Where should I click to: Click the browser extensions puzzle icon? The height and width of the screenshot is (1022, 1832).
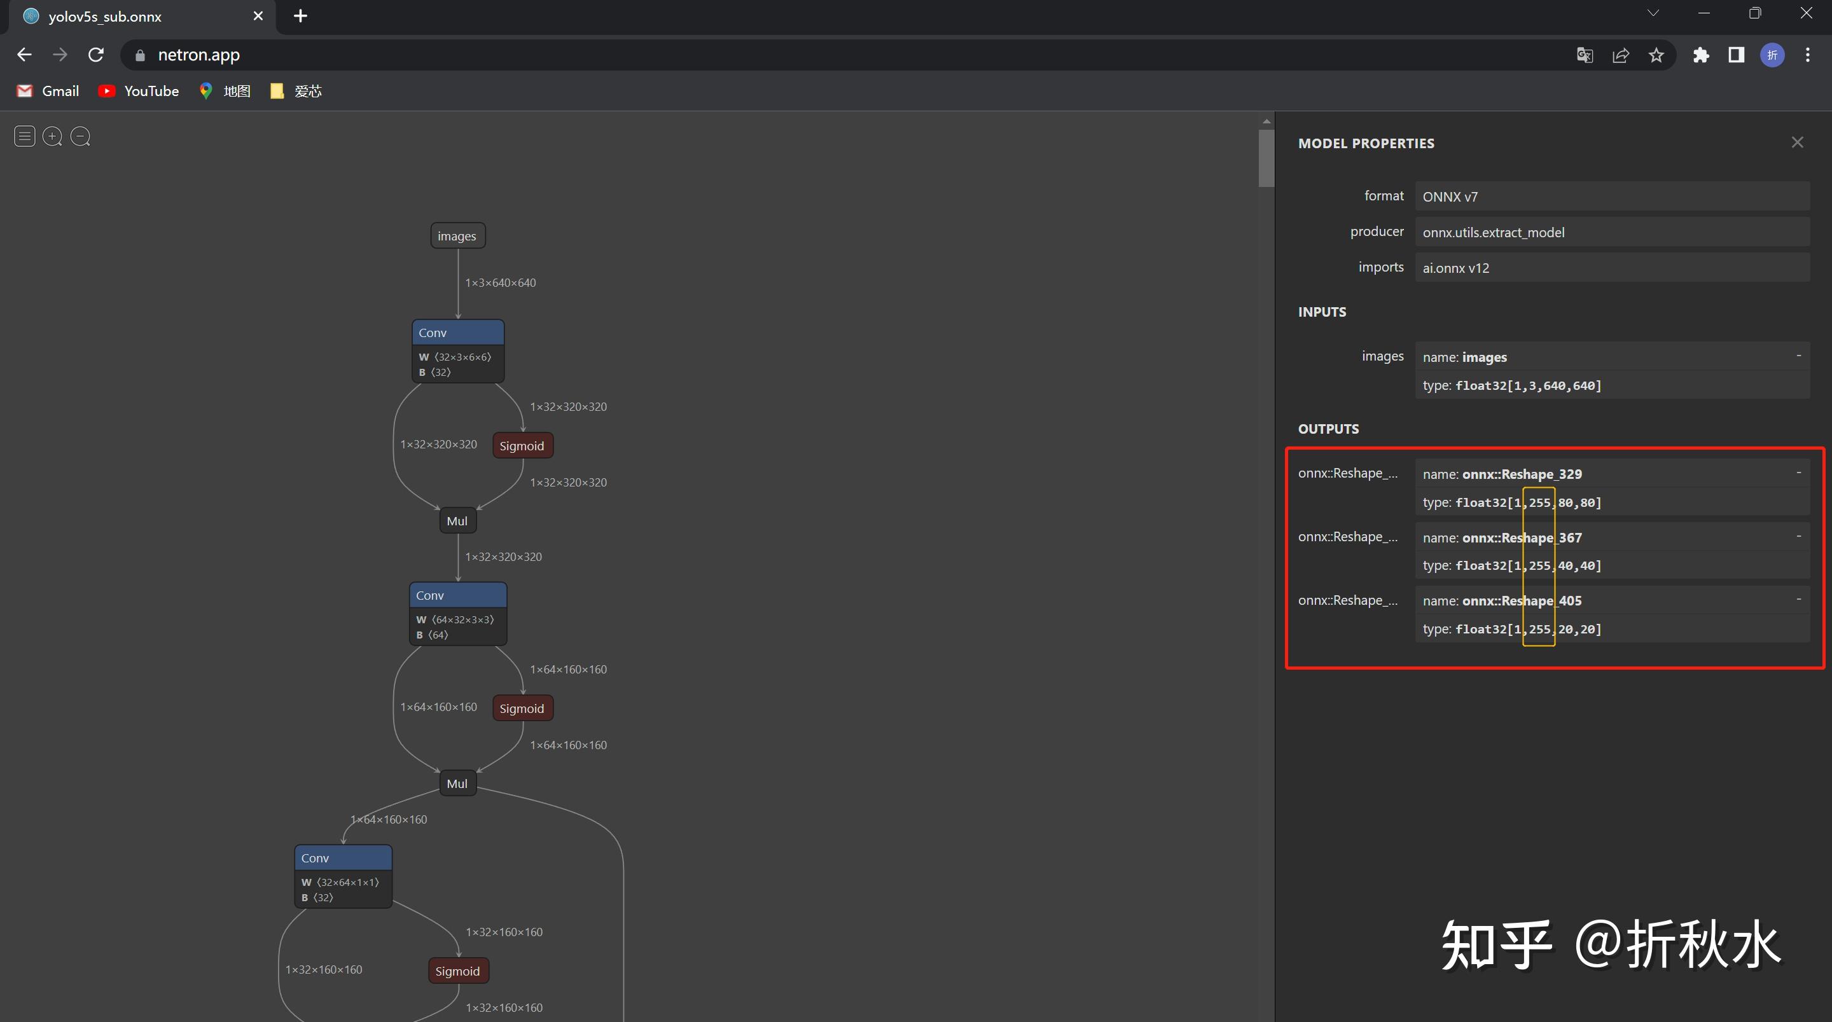[1700, 55]
